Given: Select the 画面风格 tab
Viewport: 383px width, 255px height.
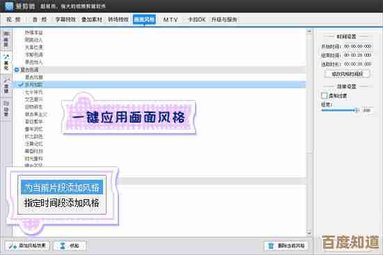Looking at the screenshot, I should 144,20.
